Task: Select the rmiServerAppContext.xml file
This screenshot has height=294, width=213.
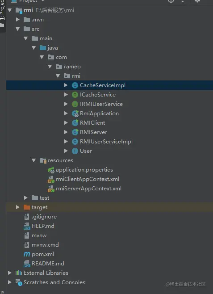Action: 88,189
